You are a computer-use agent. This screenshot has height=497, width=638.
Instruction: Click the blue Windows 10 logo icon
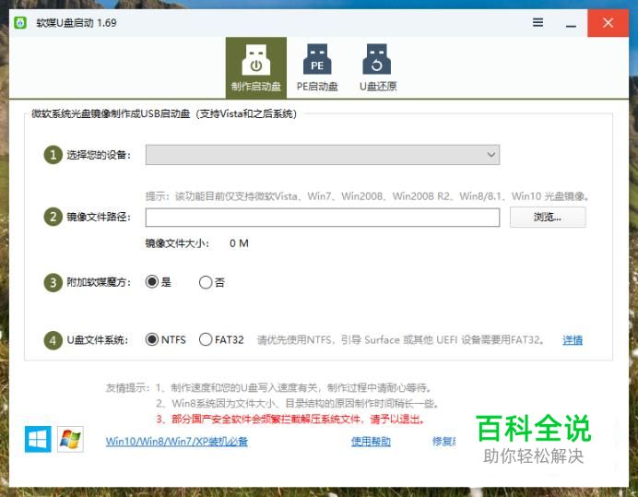[x=38, y=439]
